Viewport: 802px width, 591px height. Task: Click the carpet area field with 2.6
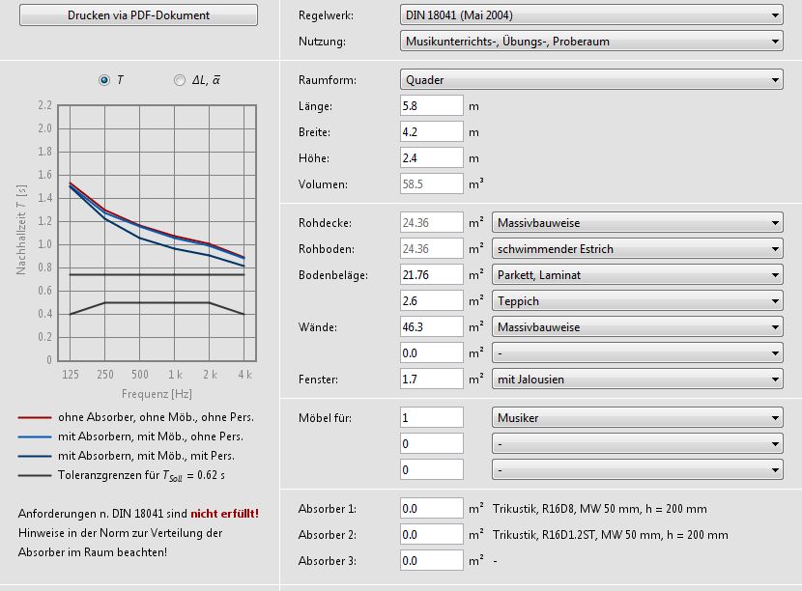pyautogui.click(x=432, y=301)
